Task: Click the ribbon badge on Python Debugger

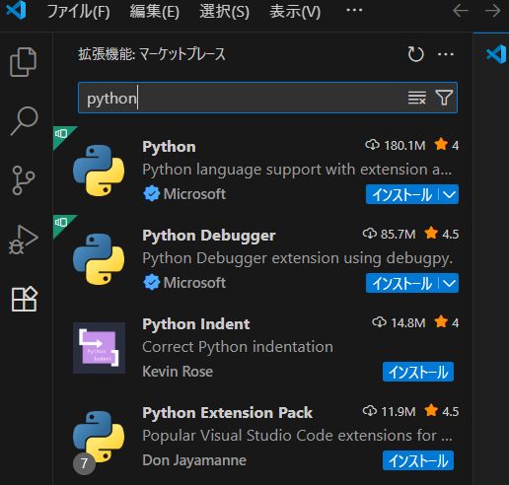Action: pos(62,223)
